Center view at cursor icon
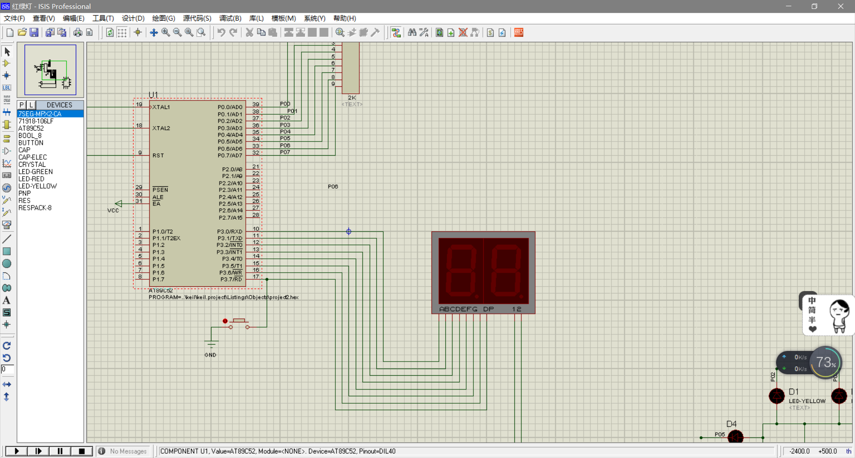The height and width of the screenshot is (458, 855). click(x=154, y=32)
